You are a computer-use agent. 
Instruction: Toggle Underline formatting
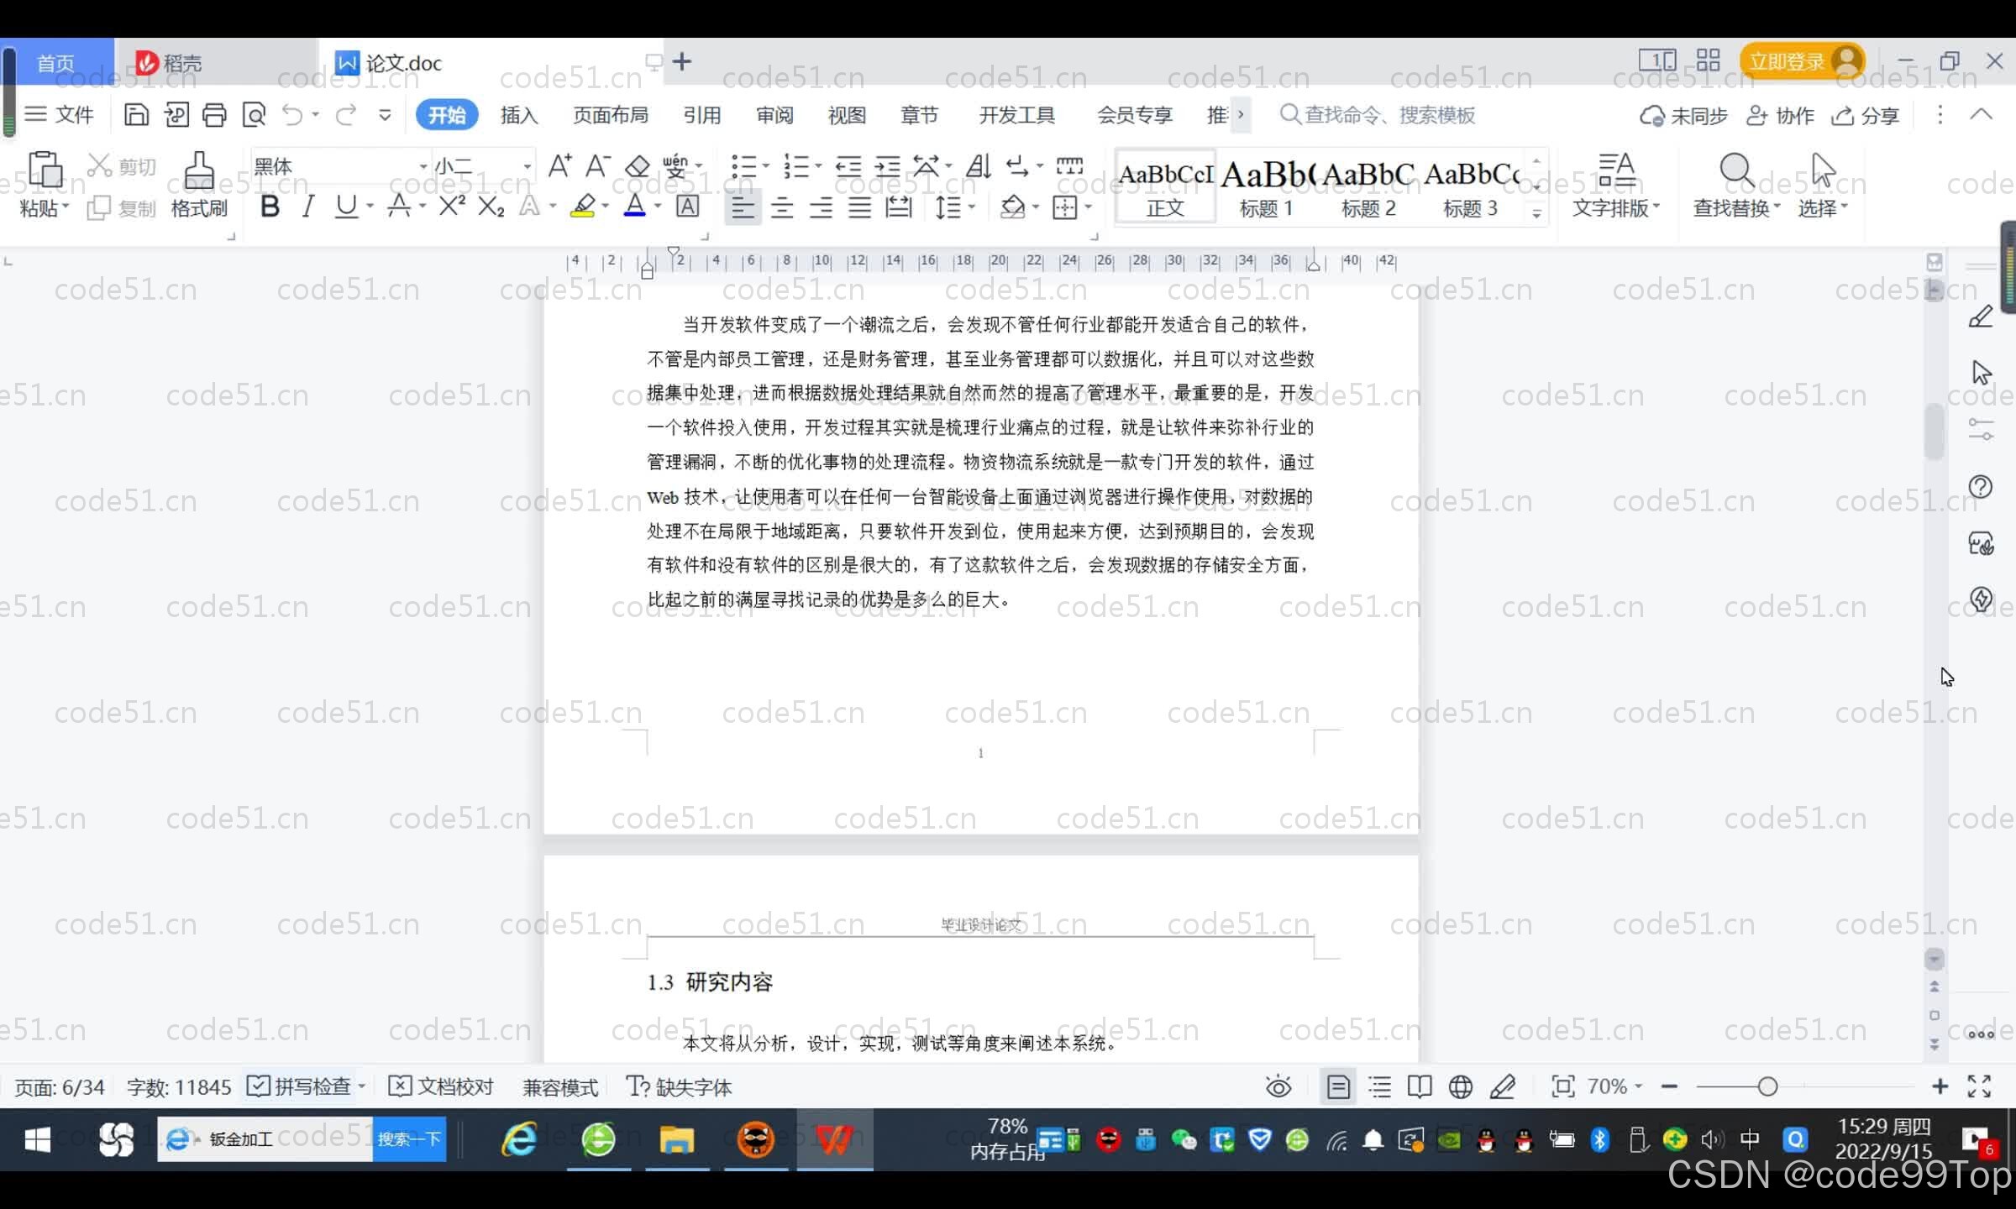coord(346,206)
